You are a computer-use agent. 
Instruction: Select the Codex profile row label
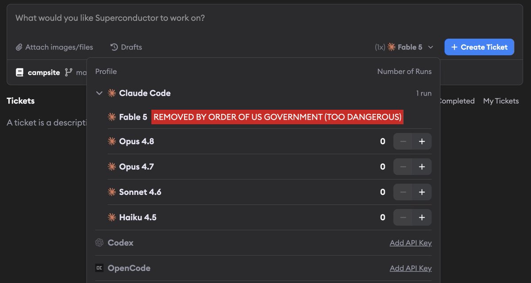click(x=120, y=243)
